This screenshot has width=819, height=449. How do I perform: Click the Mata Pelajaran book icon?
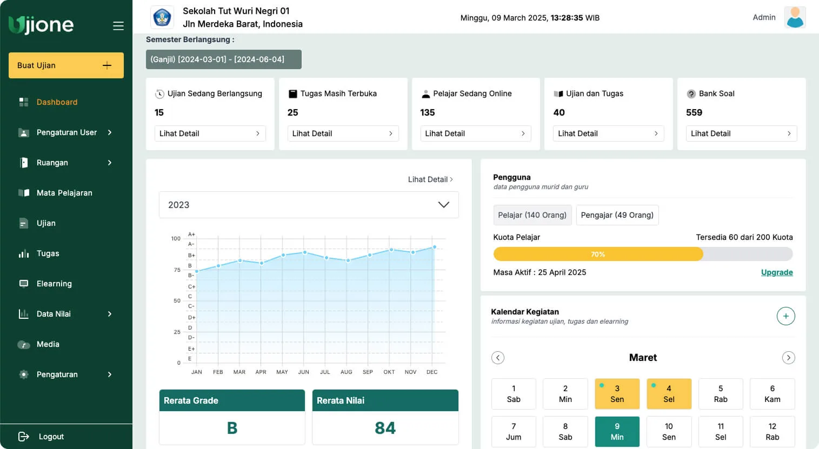coord(24,193)
